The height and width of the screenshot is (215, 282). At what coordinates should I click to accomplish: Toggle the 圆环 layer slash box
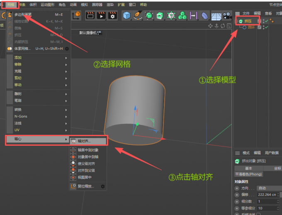259,27
